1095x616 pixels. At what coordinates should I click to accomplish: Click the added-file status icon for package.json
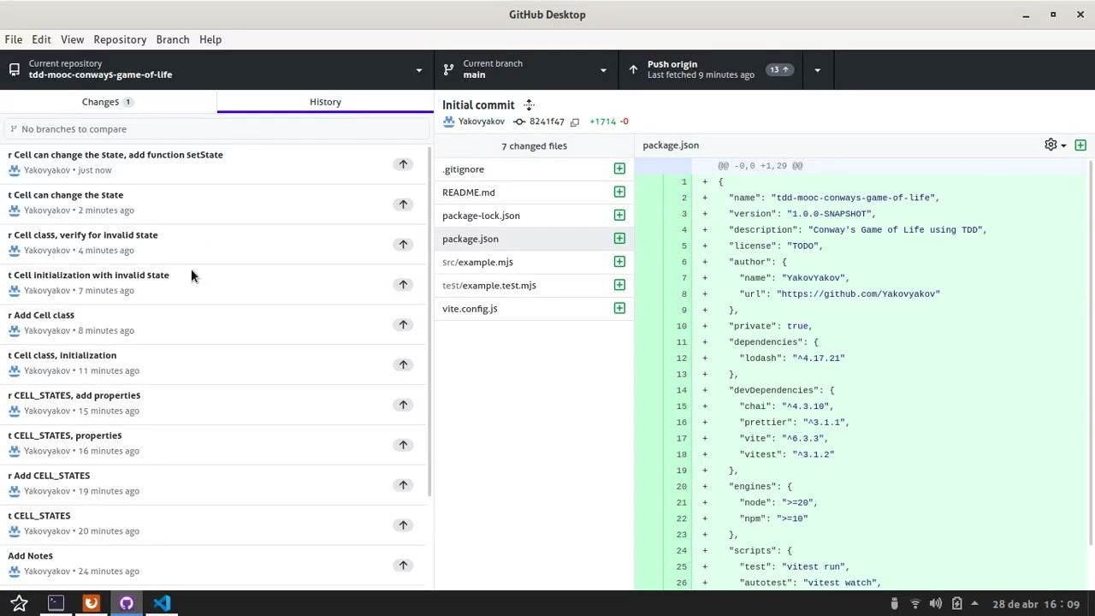(619, 238)
